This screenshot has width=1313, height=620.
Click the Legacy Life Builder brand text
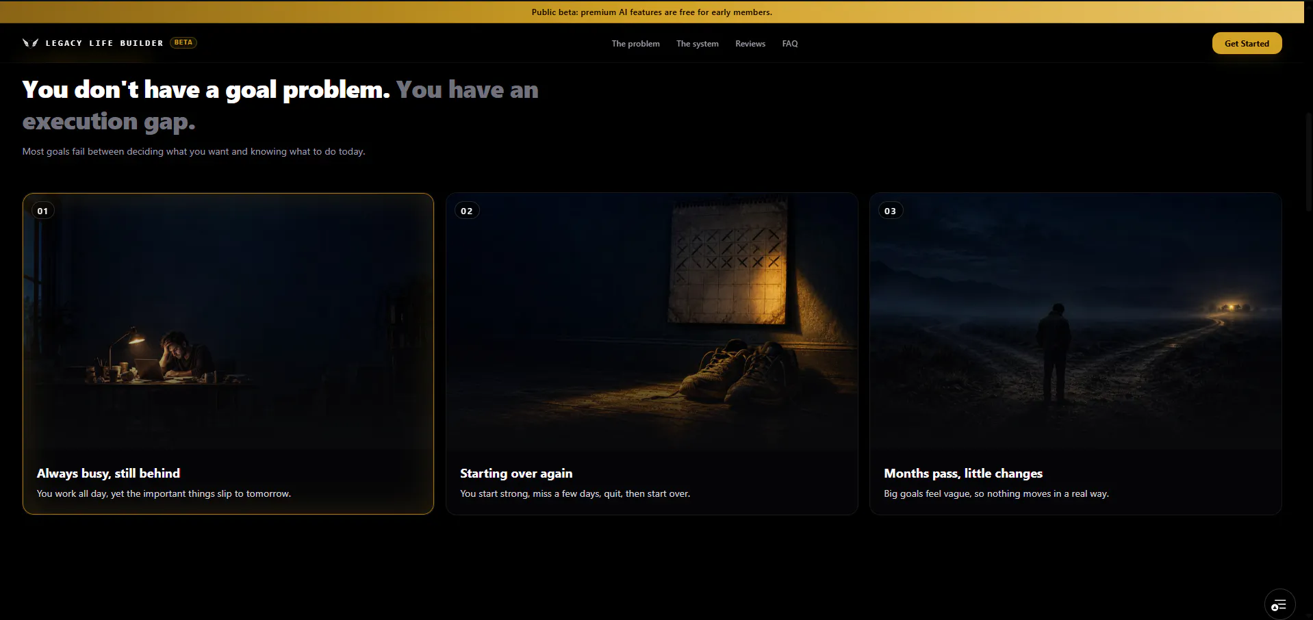coord(105,43)
